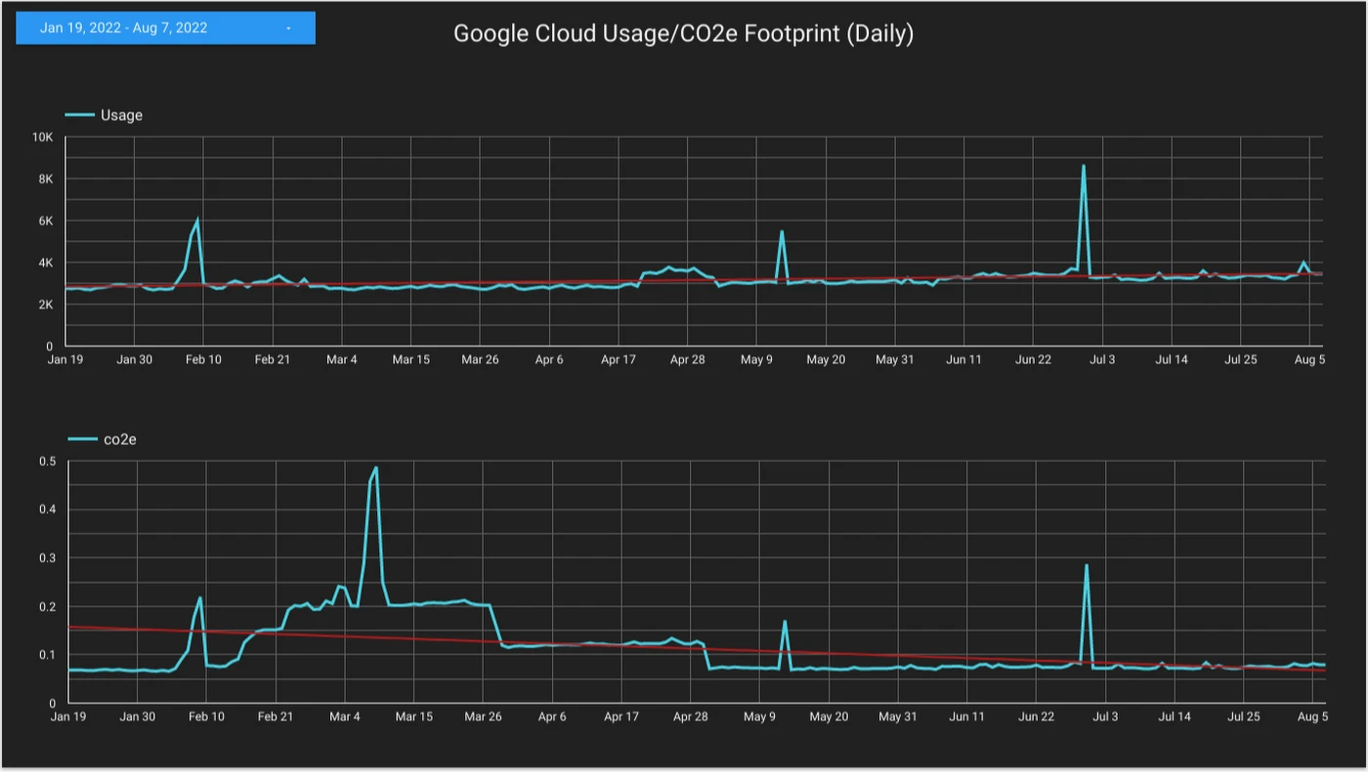Toggle the co2e series legend label
This screenshot has height=772, width=1368.
[120, 440]
